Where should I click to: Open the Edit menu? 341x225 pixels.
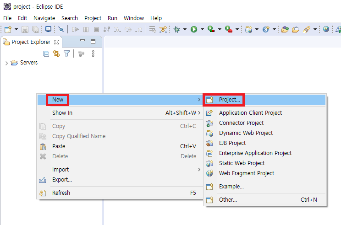[x=22, y=18]
